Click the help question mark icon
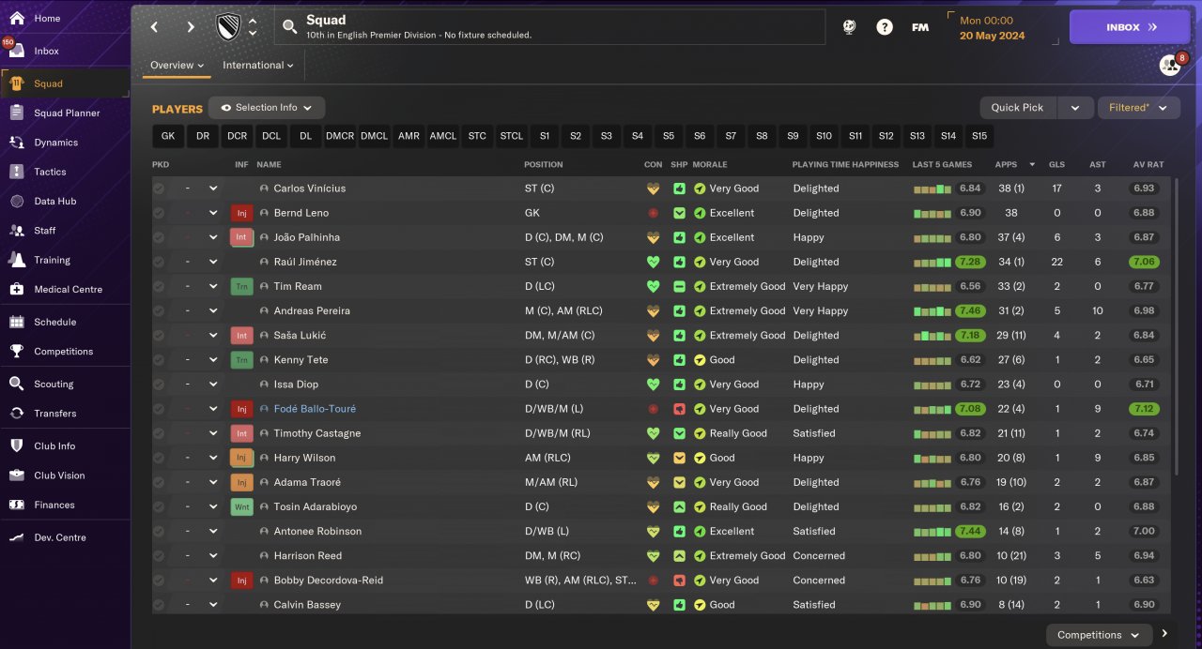 pyautogui.click(x=885, y=27)
